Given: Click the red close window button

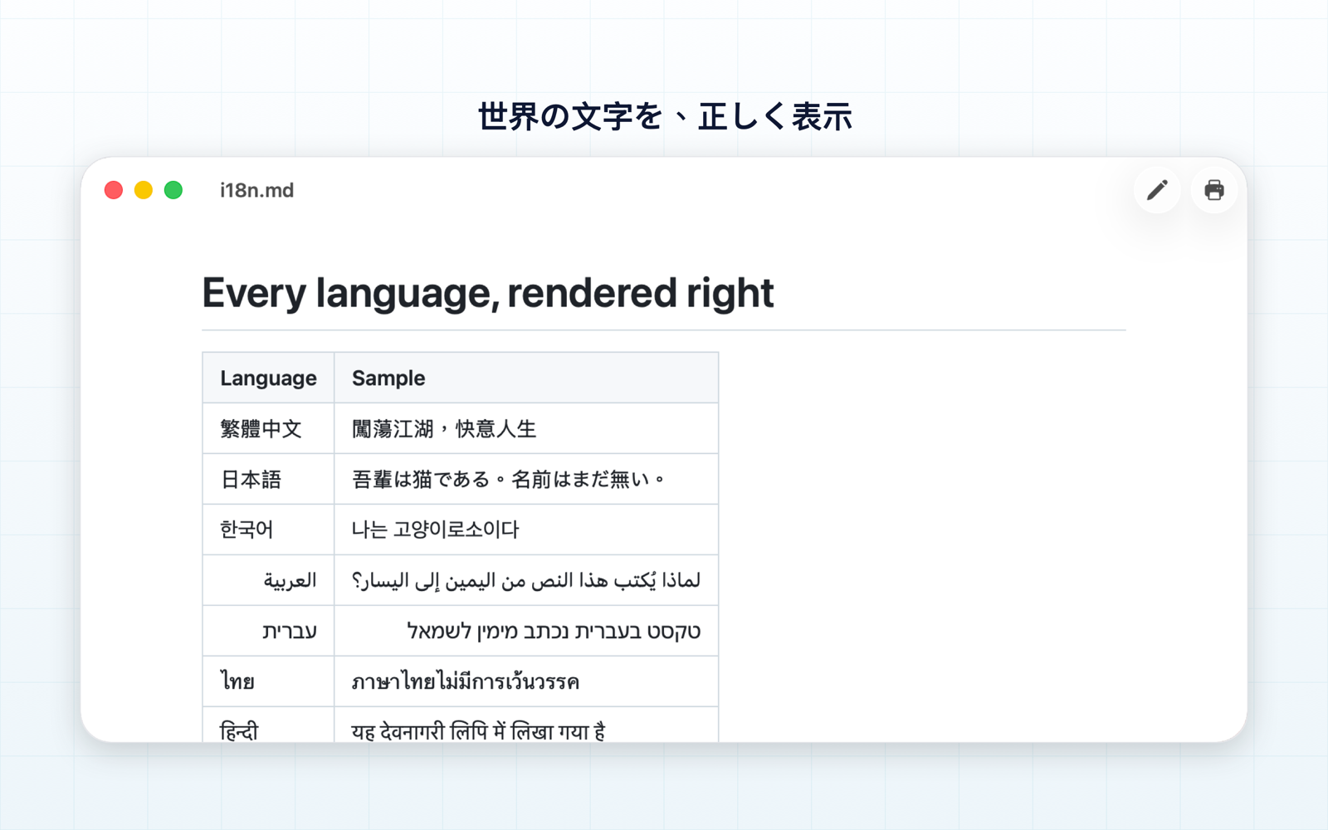Looking at the screenshot, I should pos(114,190).
